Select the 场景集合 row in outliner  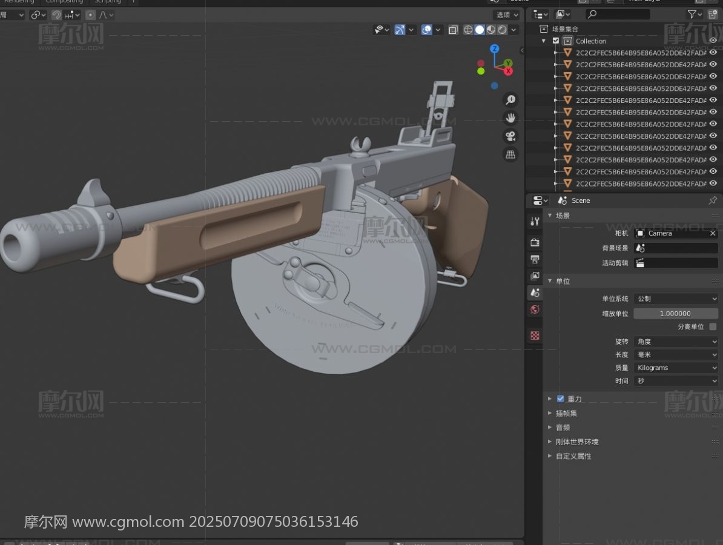click(624, 29)
